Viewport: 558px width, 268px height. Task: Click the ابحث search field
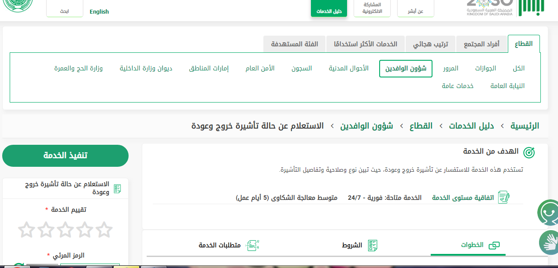pyautogui.click(x=65, y=11)
